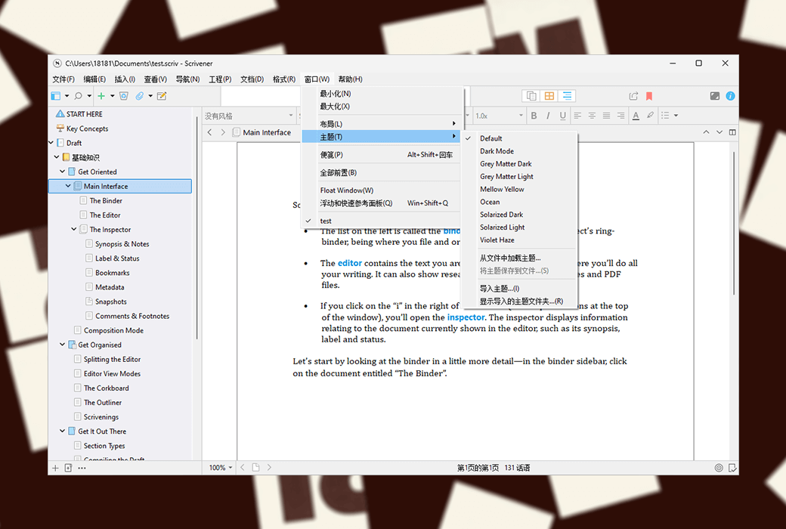Enter Composition Mode via dark toolbar icon
Image resolution: width=786 pixels, height=529 pixels.
pos(715,96)
